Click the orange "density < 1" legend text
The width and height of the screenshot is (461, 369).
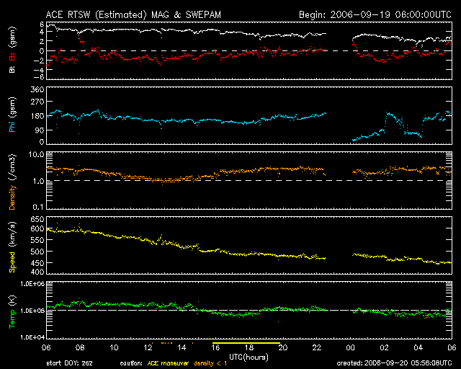pyautogui.click(x=210, y=363)
